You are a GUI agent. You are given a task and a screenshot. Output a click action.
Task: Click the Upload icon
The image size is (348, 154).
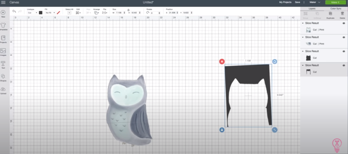(x=3, y=89)
